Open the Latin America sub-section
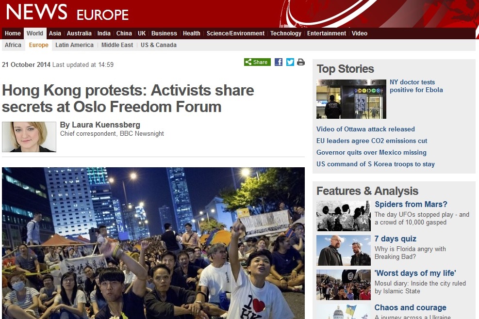The image size is (479, 319). [74, 45]
